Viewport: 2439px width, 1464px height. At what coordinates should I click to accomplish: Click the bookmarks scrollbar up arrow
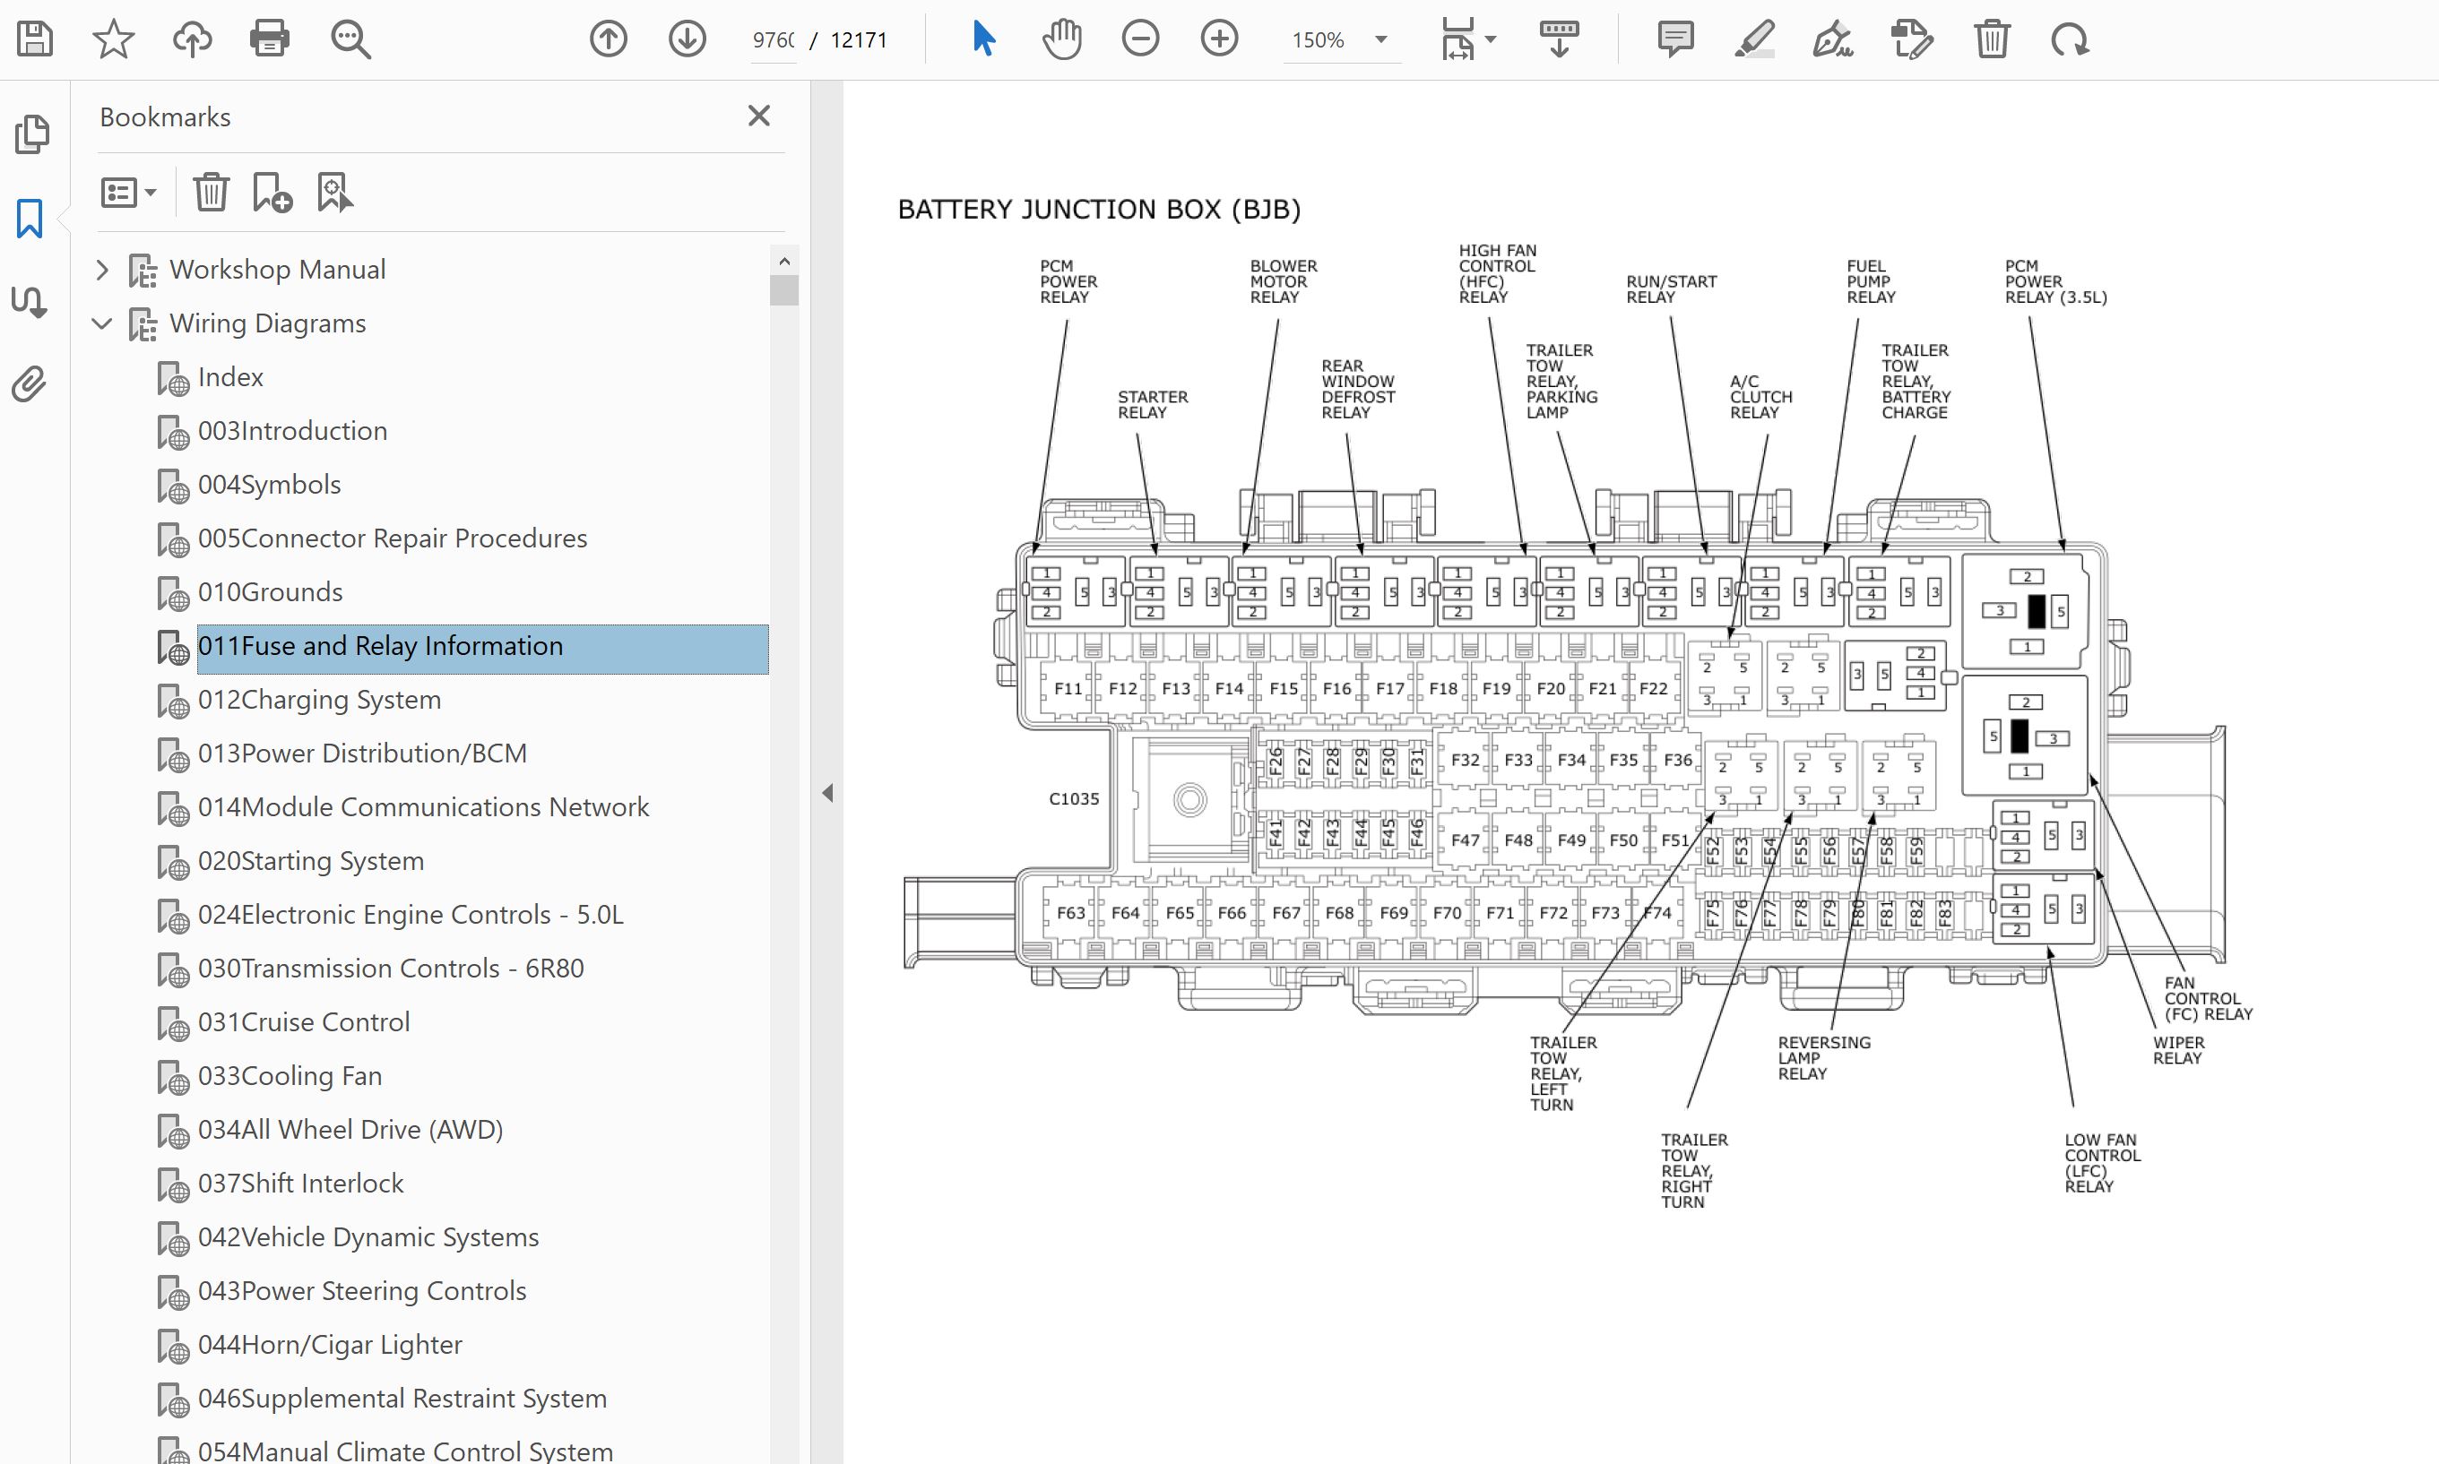[x=784, y=262]
